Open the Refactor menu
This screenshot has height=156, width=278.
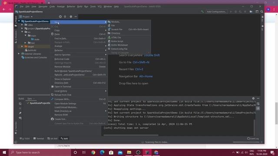point(71,6)
